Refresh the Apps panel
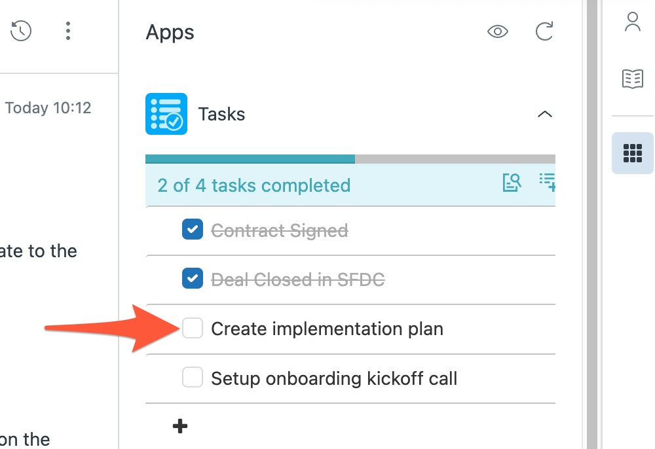This screenshot has width=655, height=449. coord(544,31)
